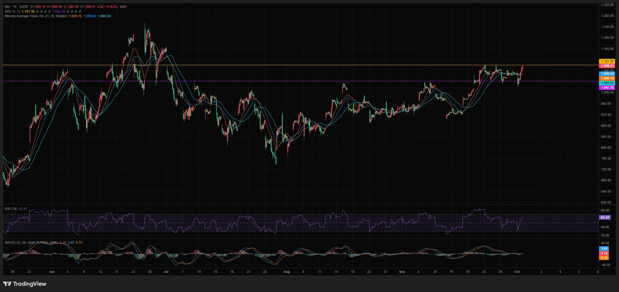Click the RSI 63.41 value tag
Viewport: 619px width, 292px height.
[605, 217]
